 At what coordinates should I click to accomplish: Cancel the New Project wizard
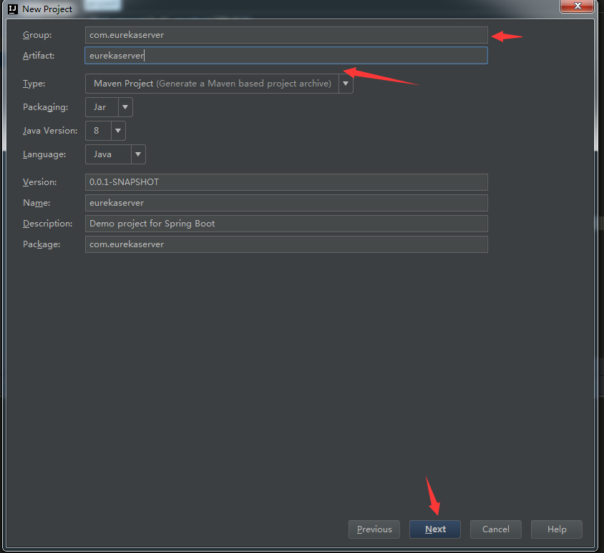(x=495, y=529)
